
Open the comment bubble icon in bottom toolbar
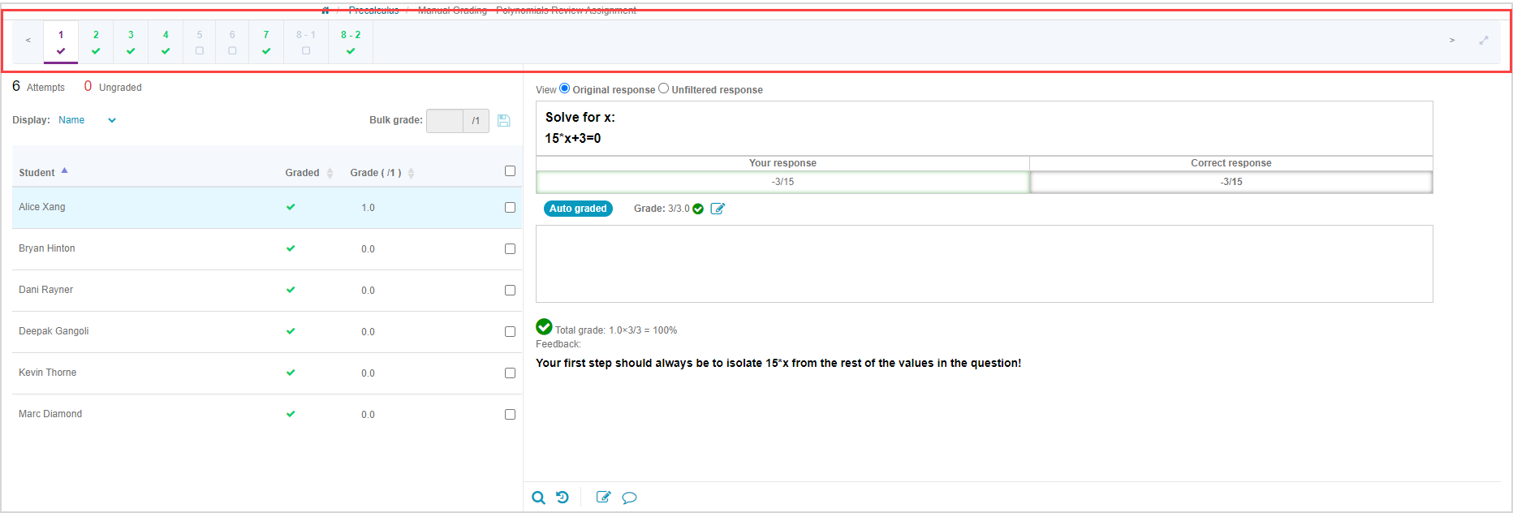pos(629,498)
